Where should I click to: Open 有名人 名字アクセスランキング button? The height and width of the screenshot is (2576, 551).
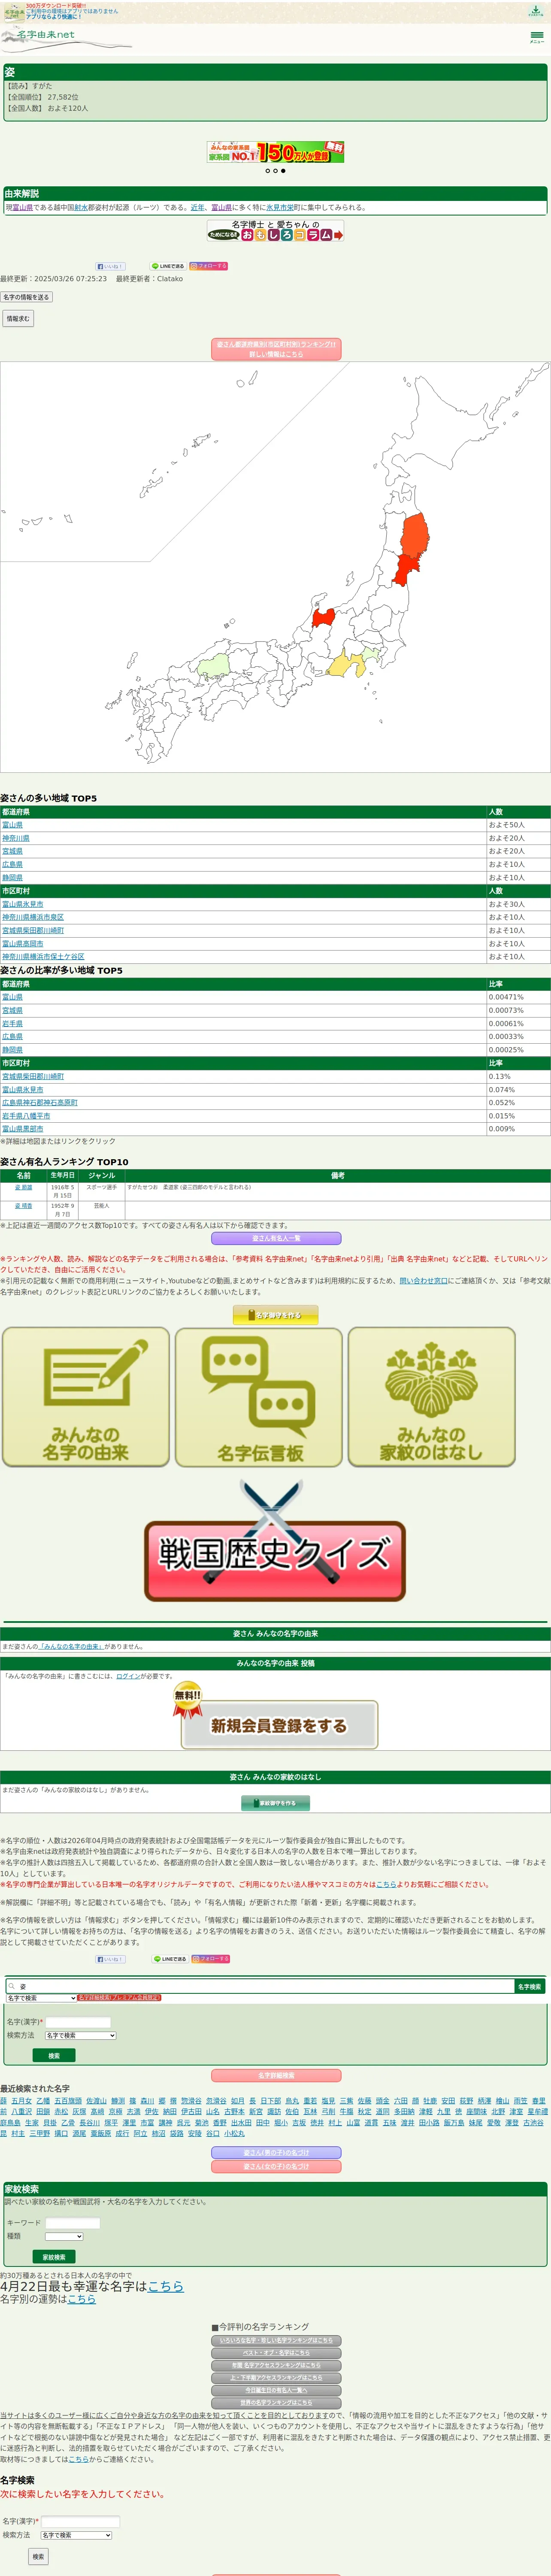[275, 2365]
